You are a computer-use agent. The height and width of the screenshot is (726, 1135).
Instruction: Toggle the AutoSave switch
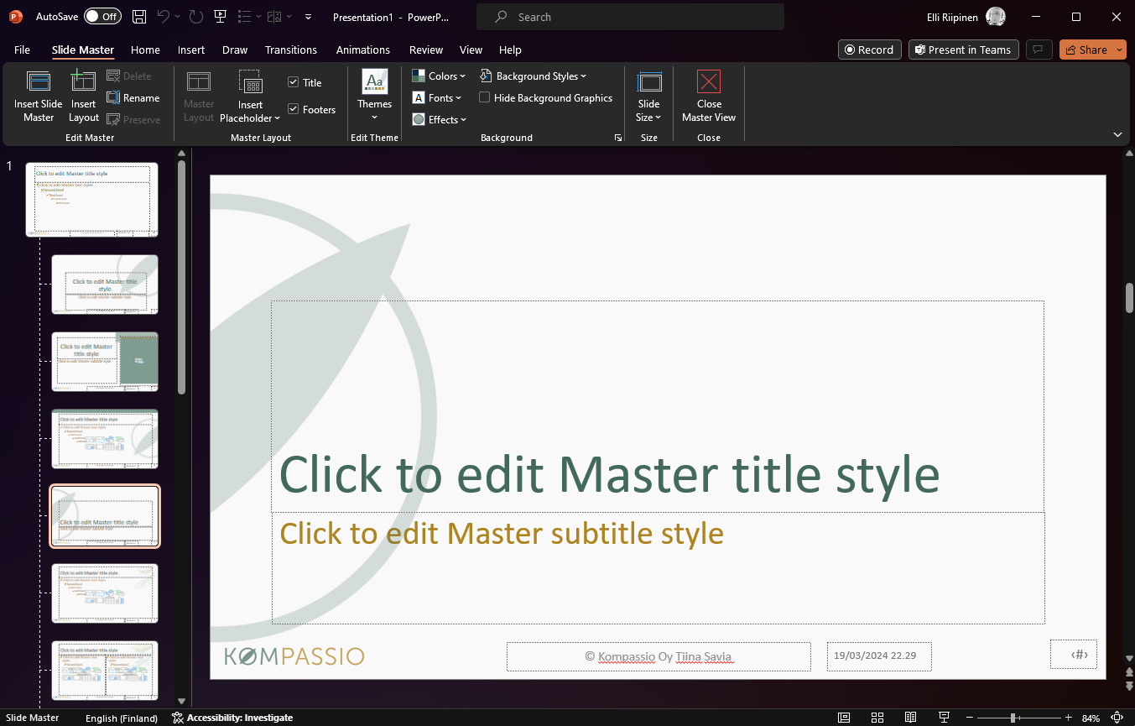(x=102, y=17)
